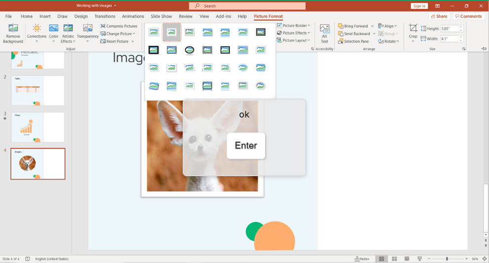
Task: Click the zoom out minus button
Action: (x=429, y=259)
